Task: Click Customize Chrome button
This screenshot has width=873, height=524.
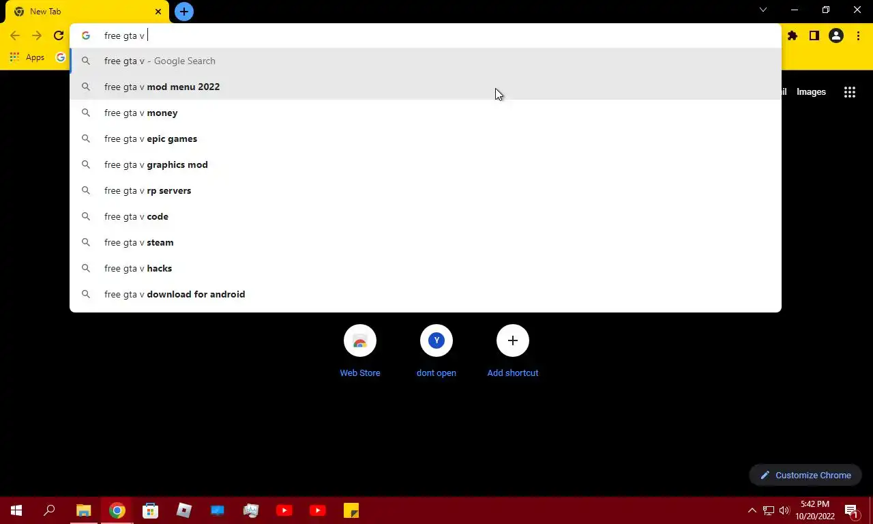Action: [805, 475]
